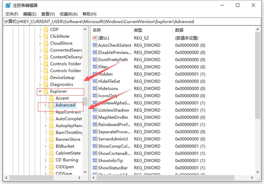Expand the Advanced key arrow
The width and height of the screenshot is (264, 184).
[x=46, y=105]
